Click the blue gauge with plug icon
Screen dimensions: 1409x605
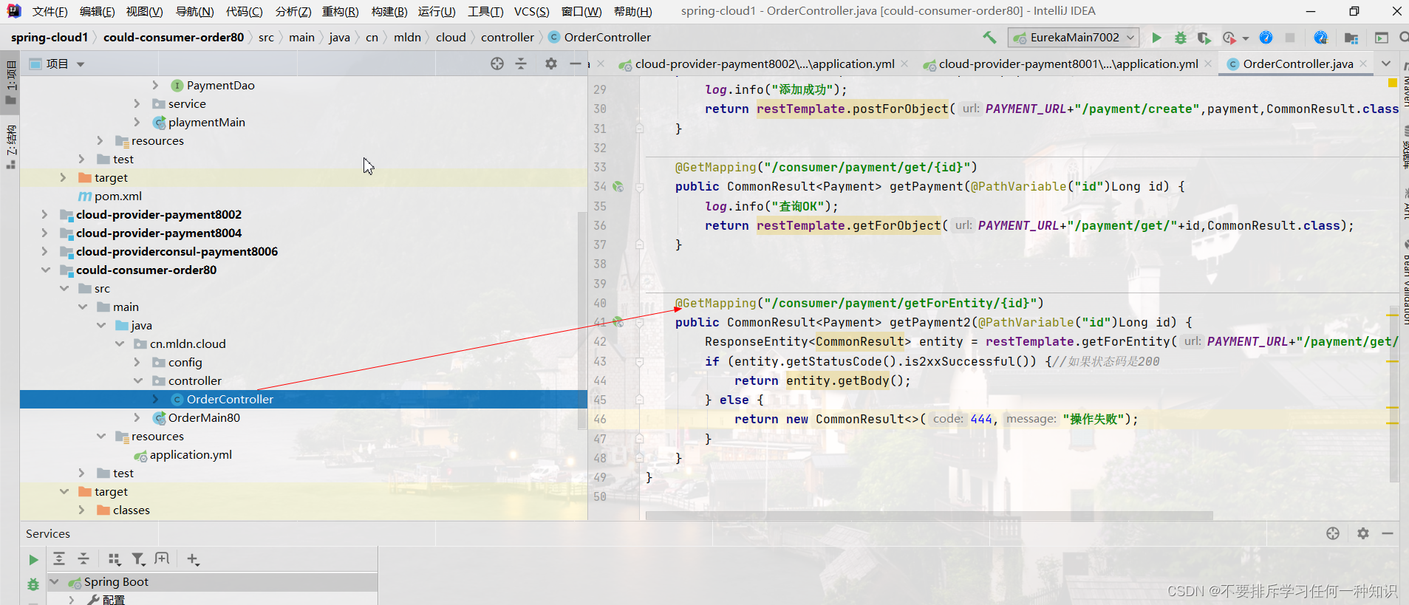click(x=1320, y=38)
